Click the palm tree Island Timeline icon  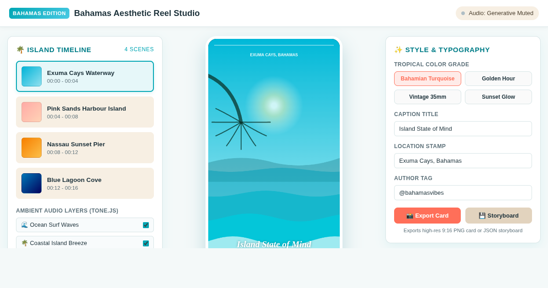pyautogui.click(x=20, y=50)
